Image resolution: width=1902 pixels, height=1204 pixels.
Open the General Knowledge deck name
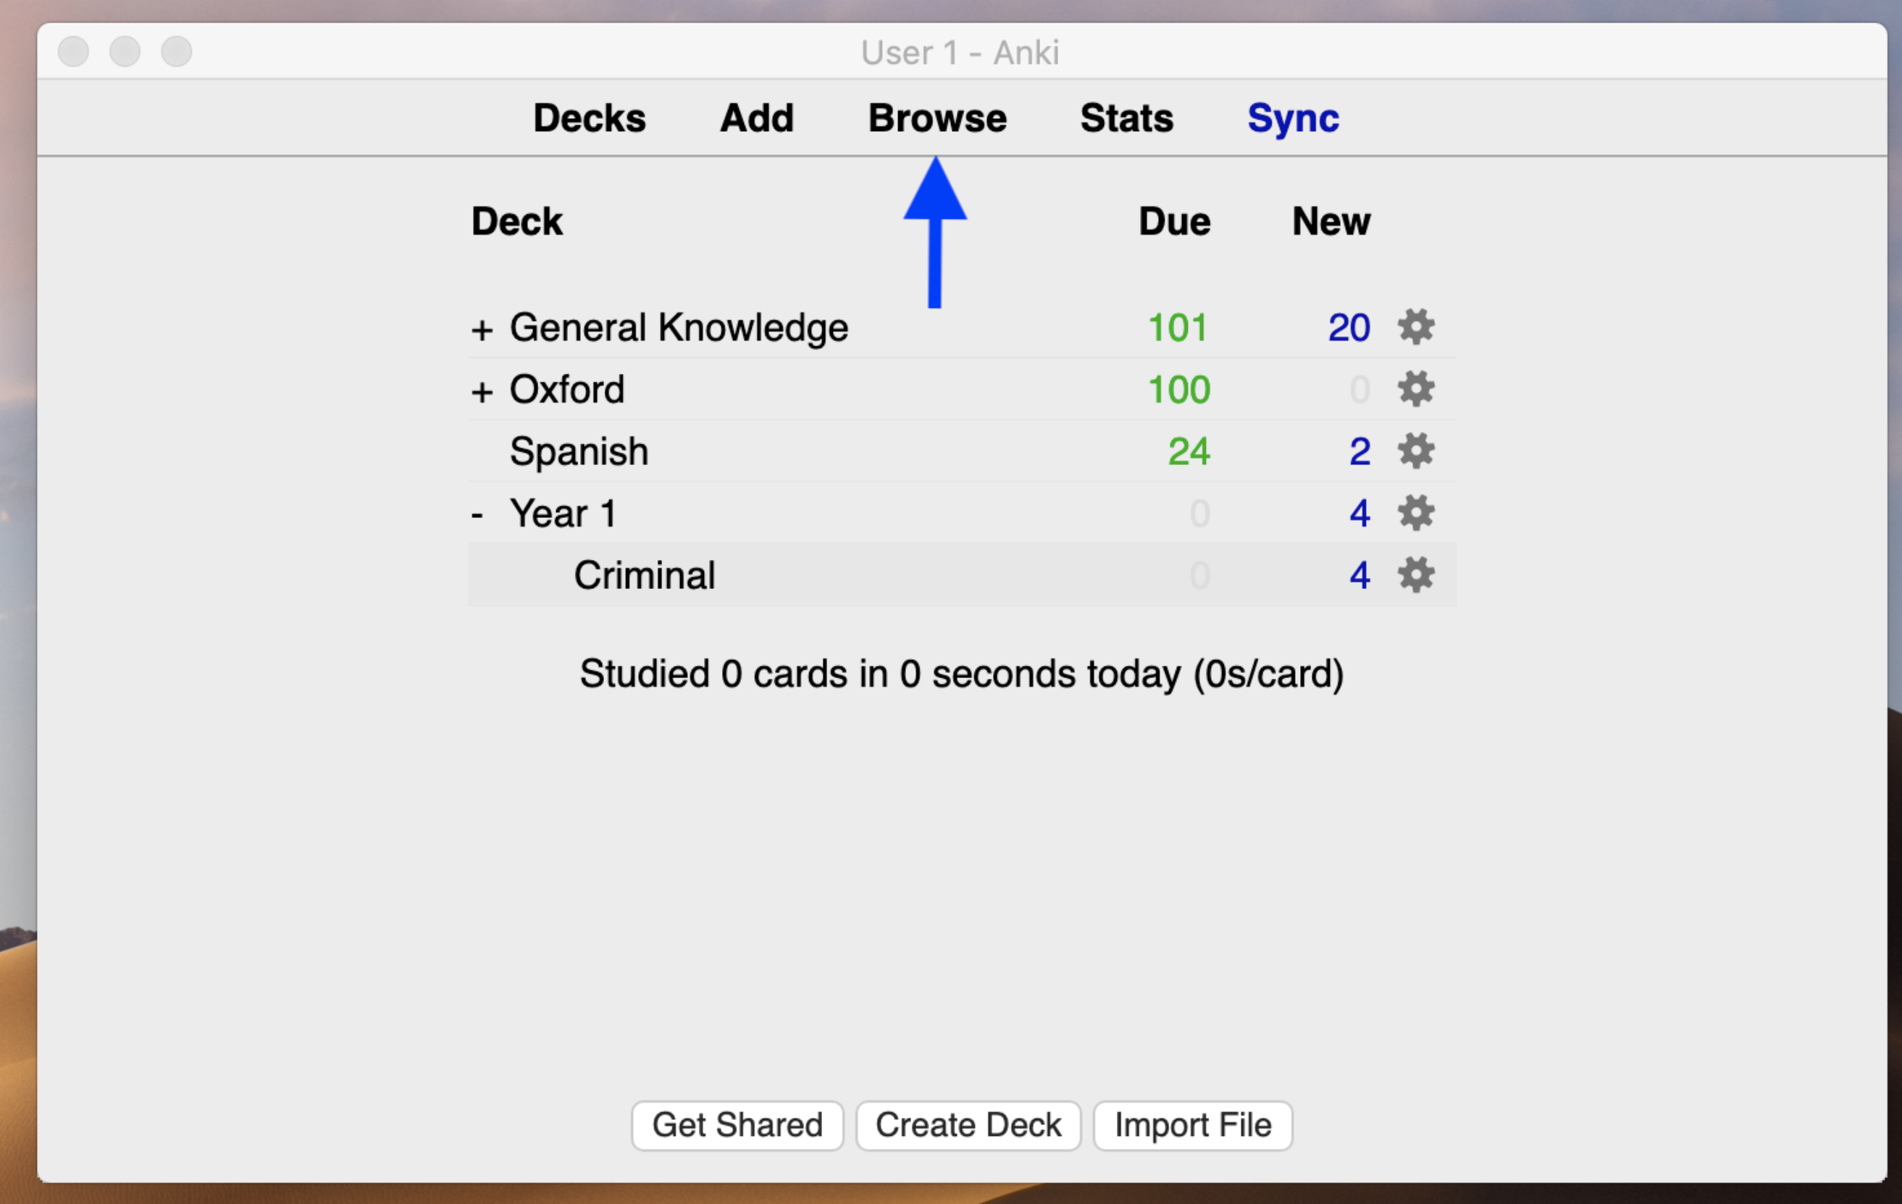pyautogui.click(x=679, y=327)
